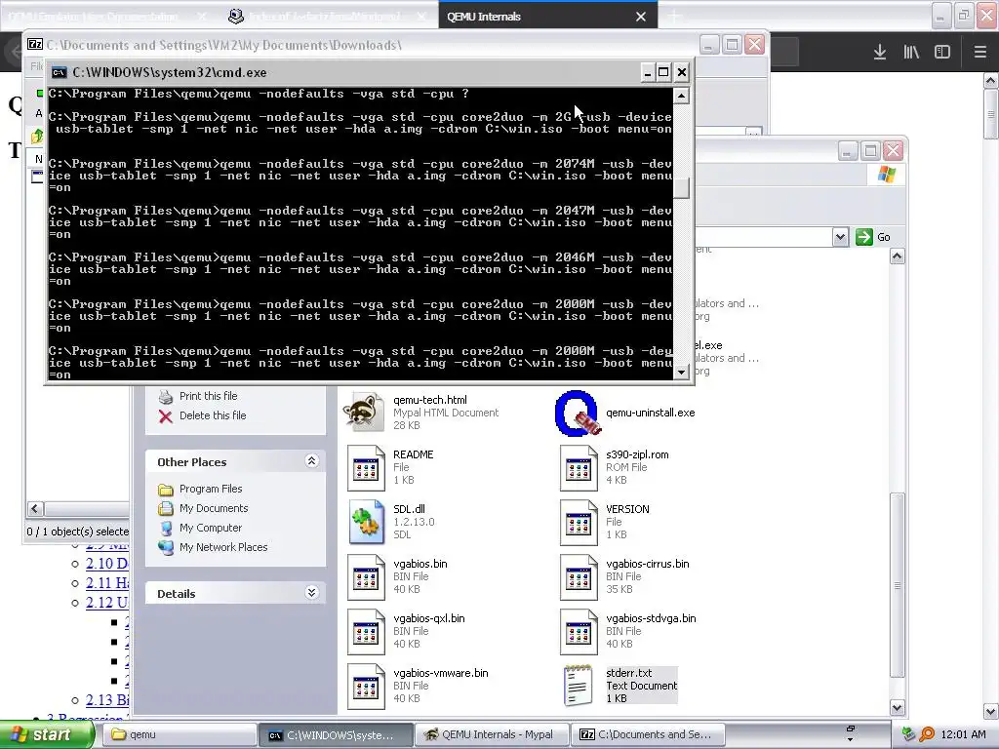Open a new browser tab
The image size is (999, 749).
click(674, 17)
